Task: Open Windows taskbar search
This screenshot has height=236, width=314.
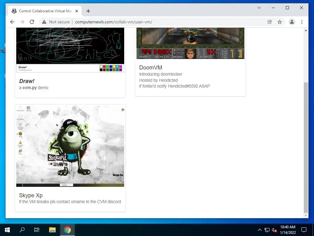Action: pyautogui.click(x=22, y=230)
